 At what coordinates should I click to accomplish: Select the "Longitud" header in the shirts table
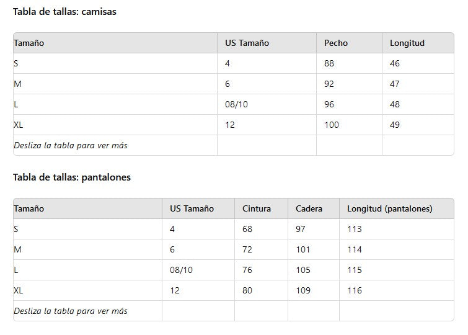tap(407, 43)
